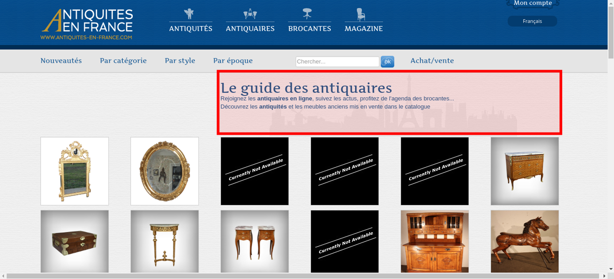Select the brass-bound wooden box thumbnail
Screen dimensions: 614x279
(75, 241)
